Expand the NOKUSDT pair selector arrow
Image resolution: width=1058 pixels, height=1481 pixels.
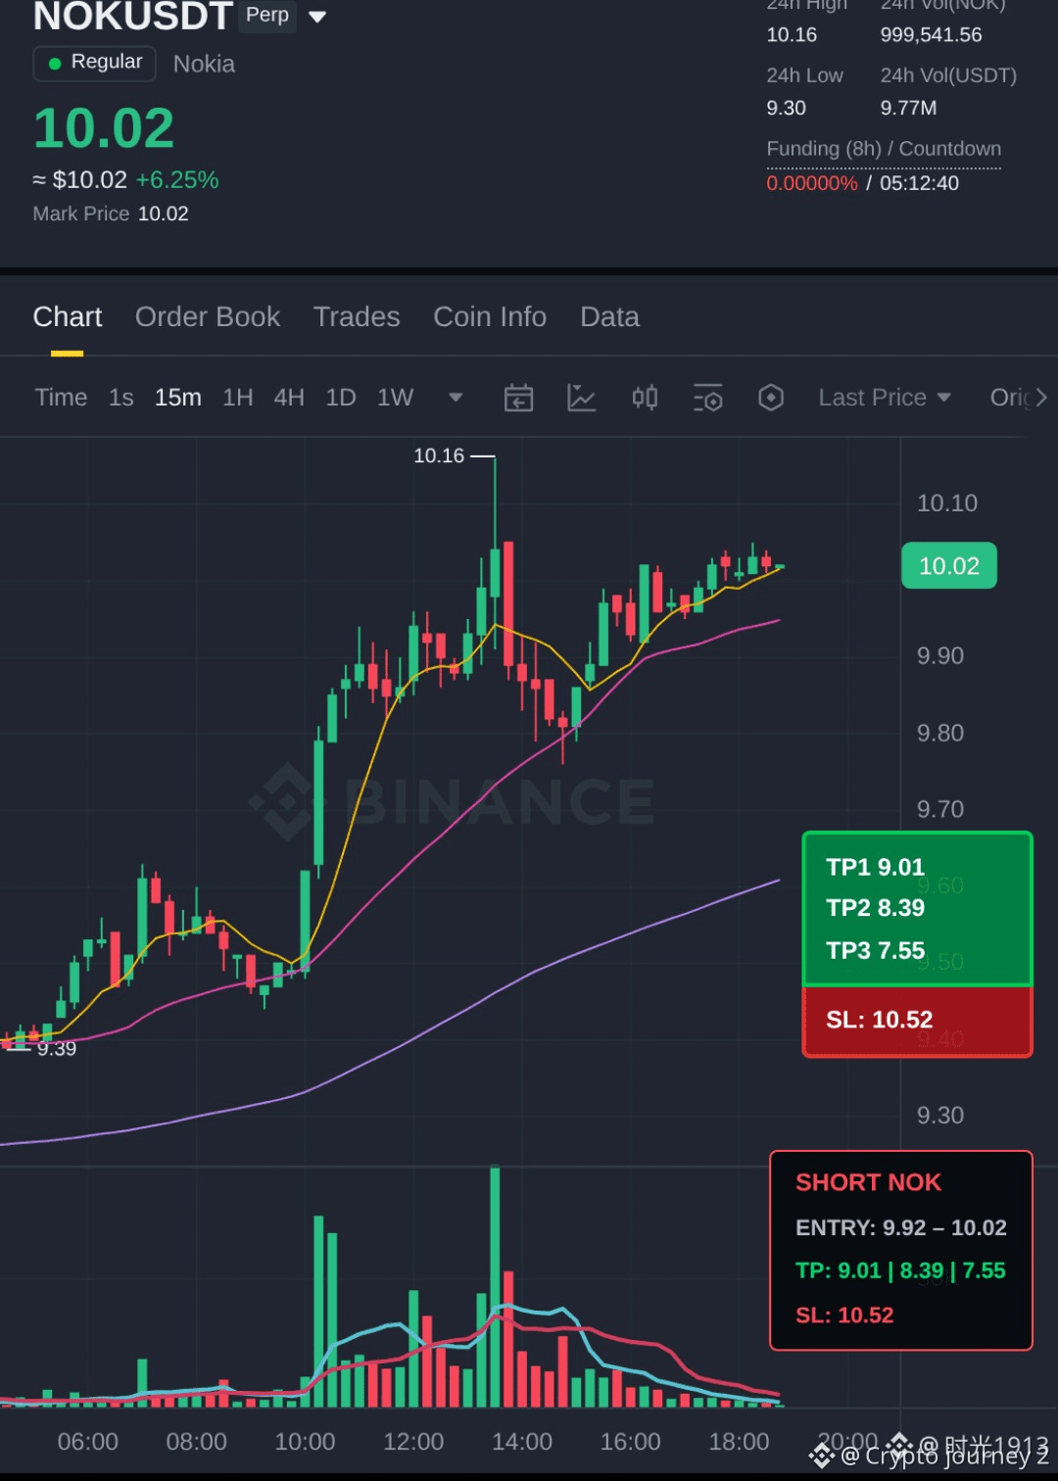tap(317, 17)
